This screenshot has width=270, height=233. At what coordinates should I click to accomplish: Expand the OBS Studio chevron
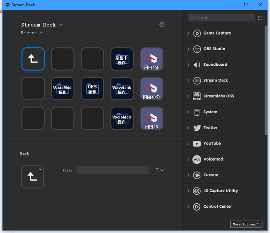click(189, 49)
